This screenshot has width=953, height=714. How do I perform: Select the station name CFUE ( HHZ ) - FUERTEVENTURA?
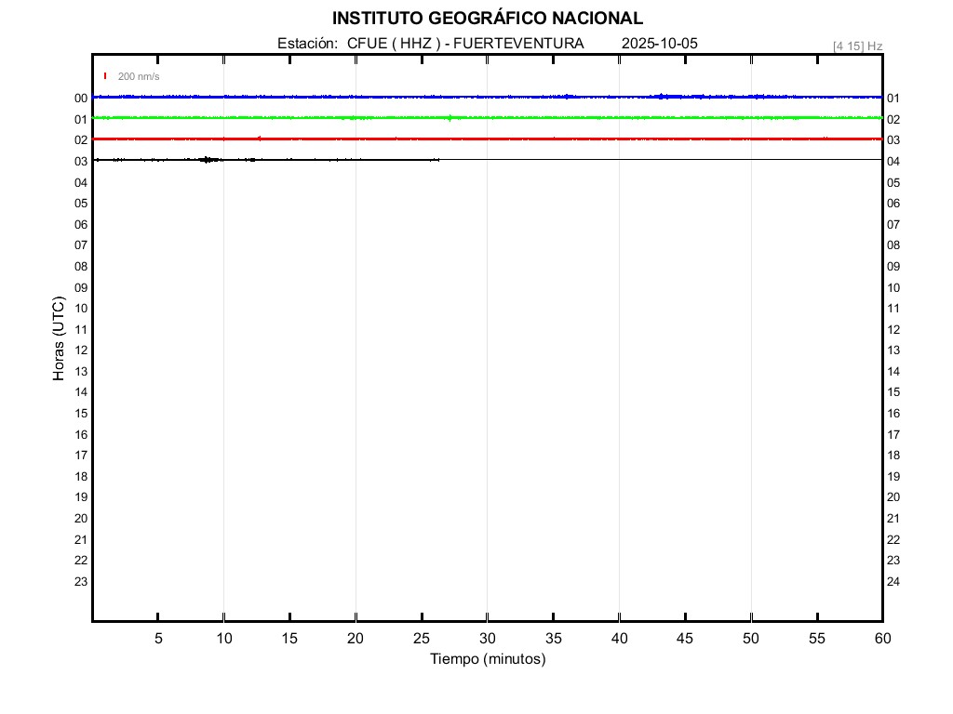[465, 44]
